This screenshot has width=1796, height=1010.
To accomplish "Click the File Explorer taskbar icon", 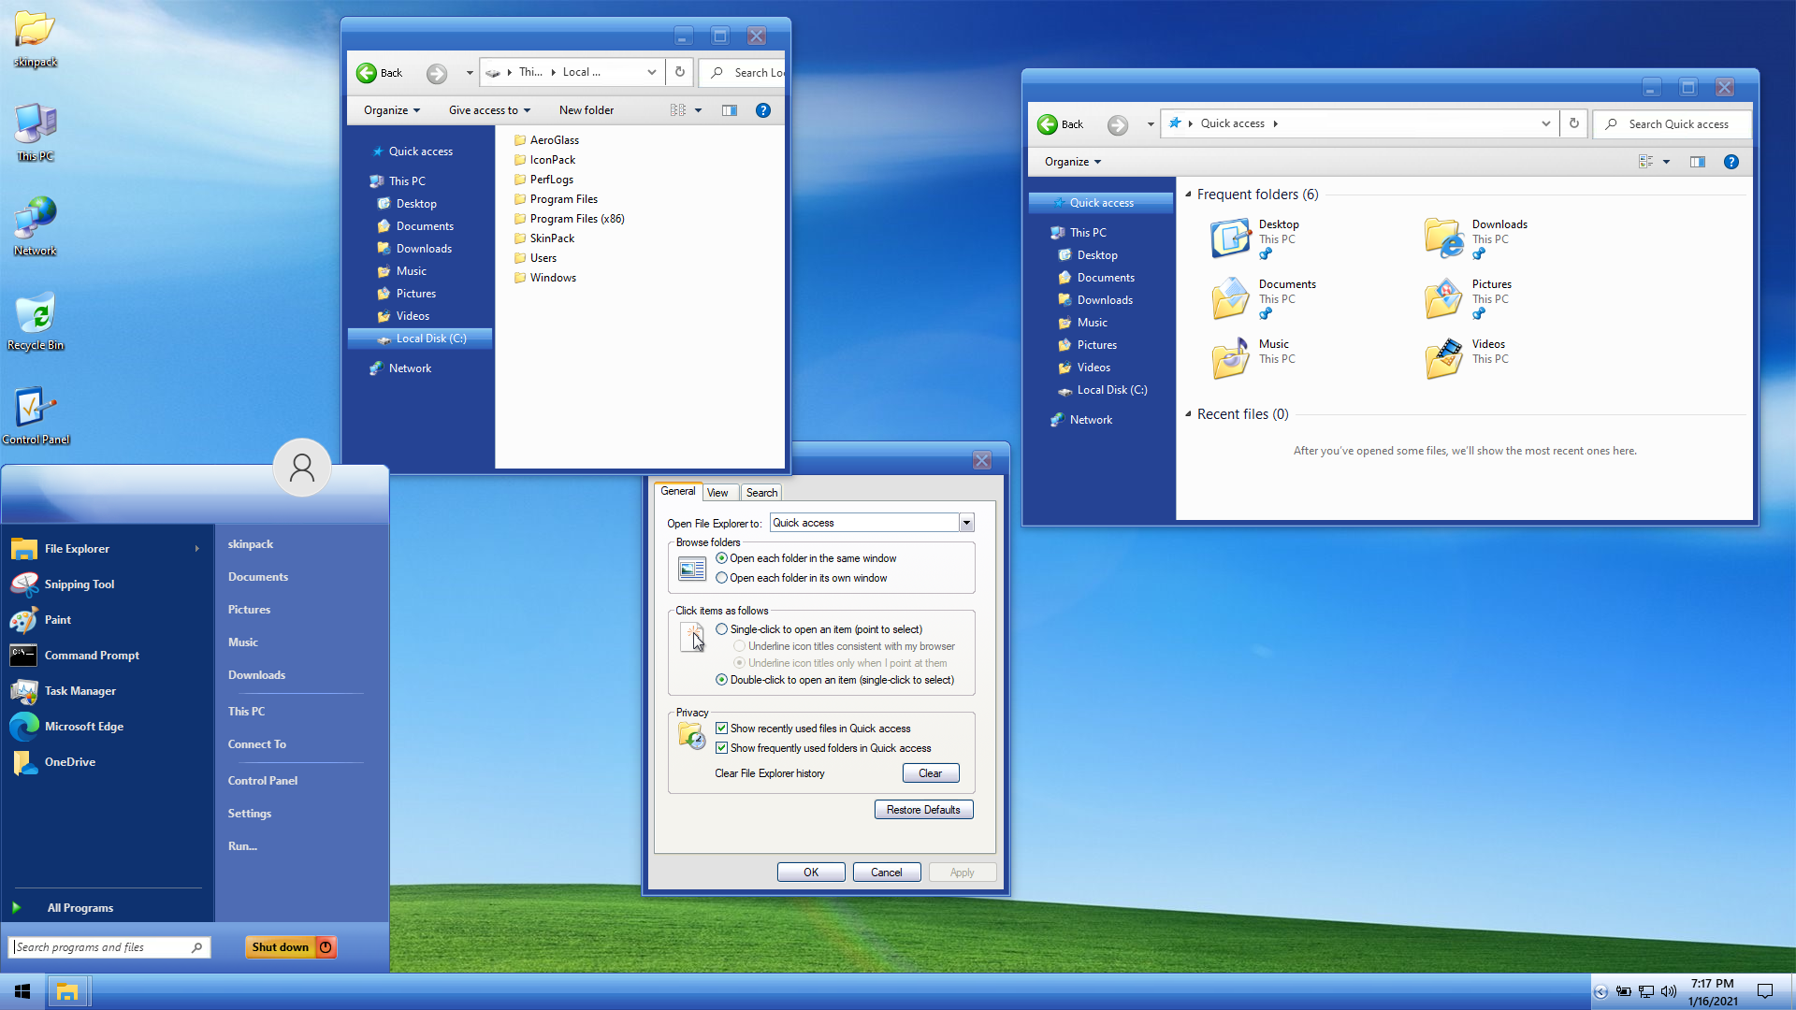I will (67, 992).
